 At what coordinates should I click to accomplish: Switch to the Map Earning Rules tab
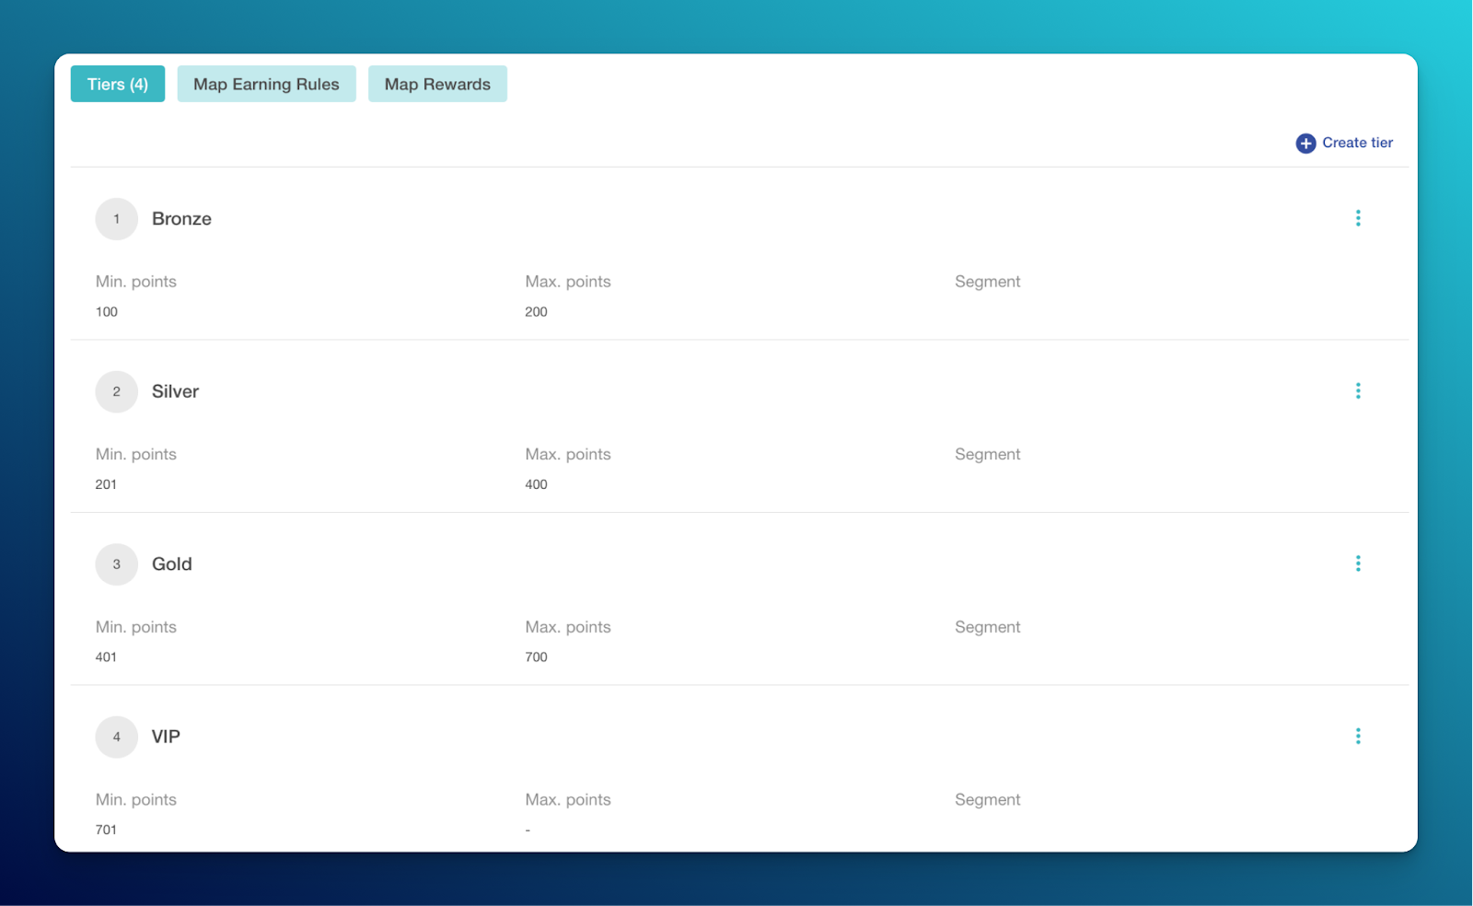click(266, 84)
